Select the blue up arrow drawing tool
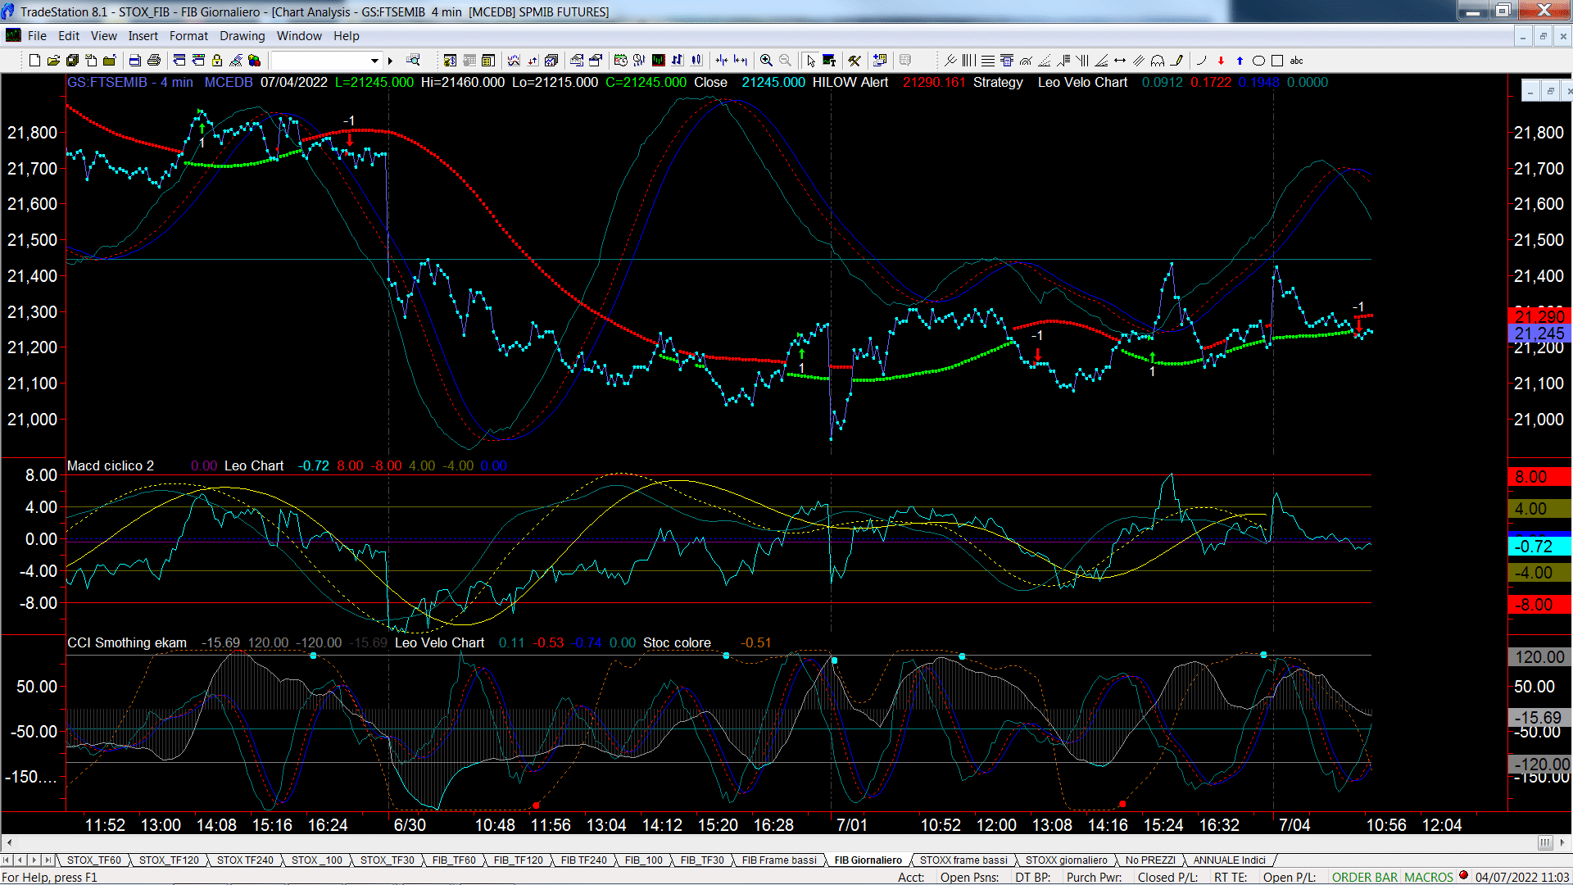 pos(1240,60)
